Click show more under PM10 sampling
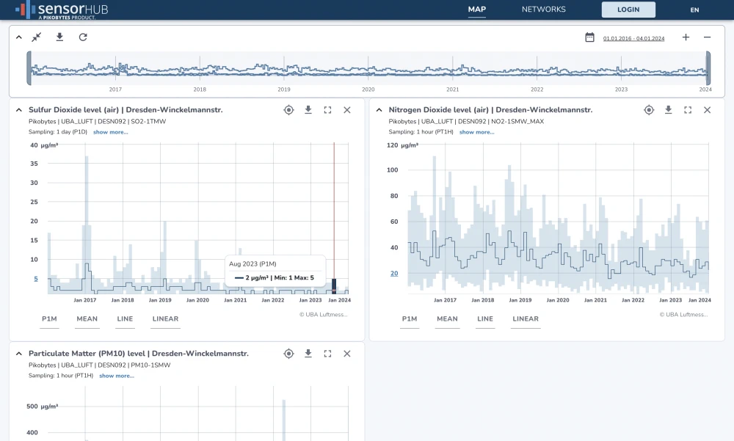734x441 pixels. point(117,376)
